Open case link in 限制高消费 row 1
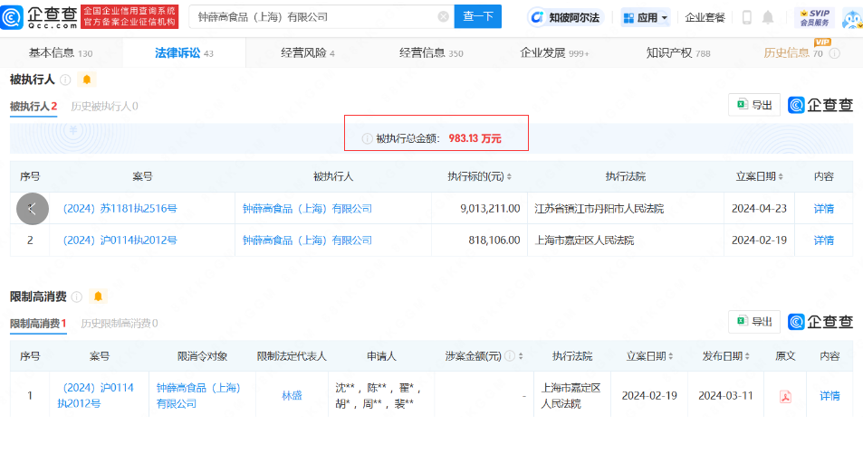 point(96,395)
